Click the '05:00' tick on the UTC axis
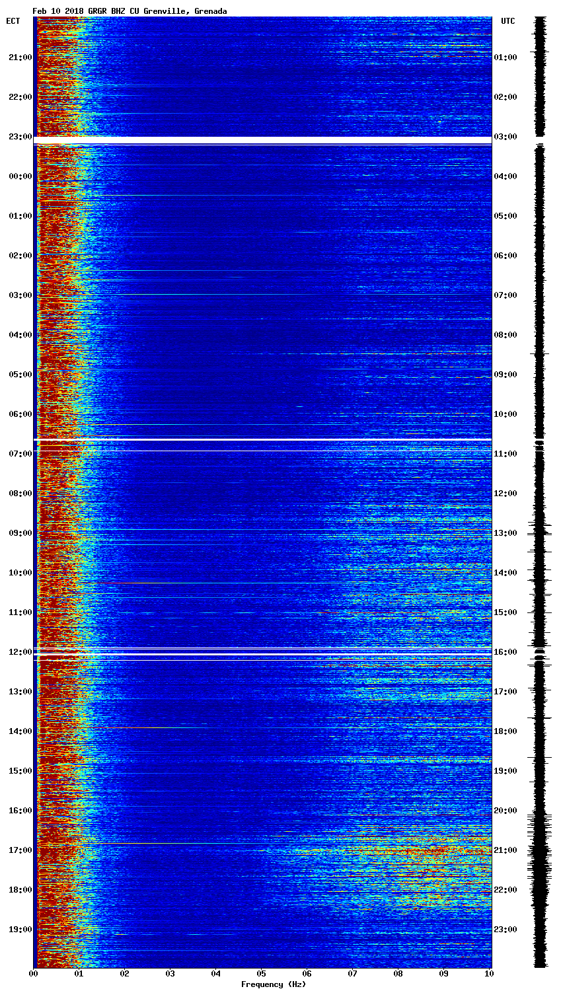 click(x=506, y=216)
